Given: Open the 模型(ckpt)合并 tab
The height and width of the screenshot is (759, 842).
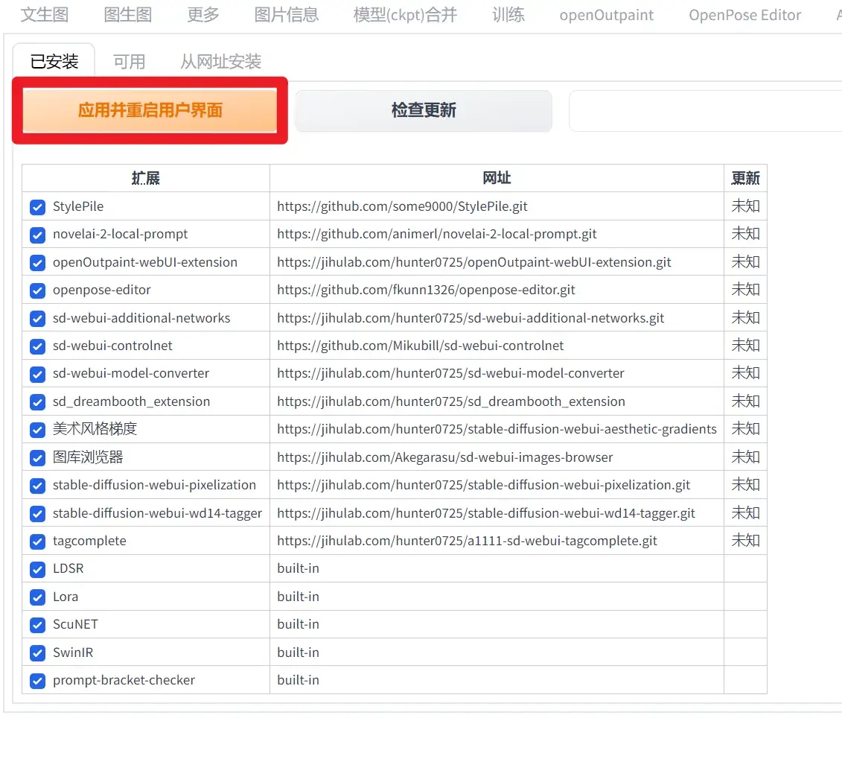Looking at the screenshot, I should [405, 15].
